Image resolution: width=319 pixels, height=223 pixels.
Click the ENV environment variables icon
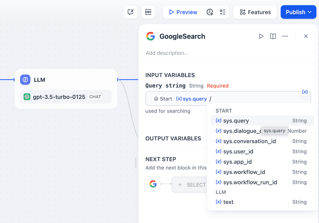[x=148, y=12]
